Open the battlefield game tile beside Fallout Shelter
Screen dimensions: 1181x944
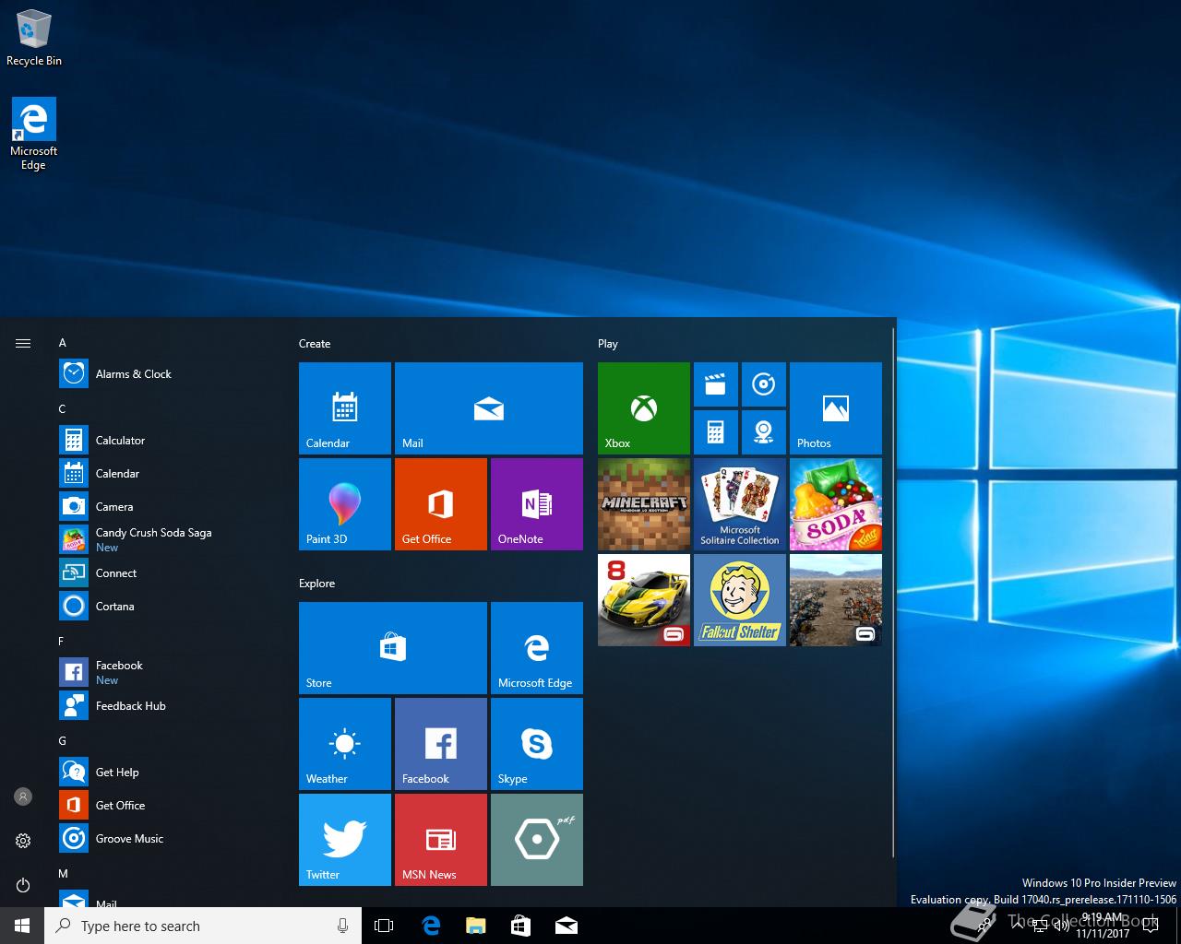click(x=836, y=599)
